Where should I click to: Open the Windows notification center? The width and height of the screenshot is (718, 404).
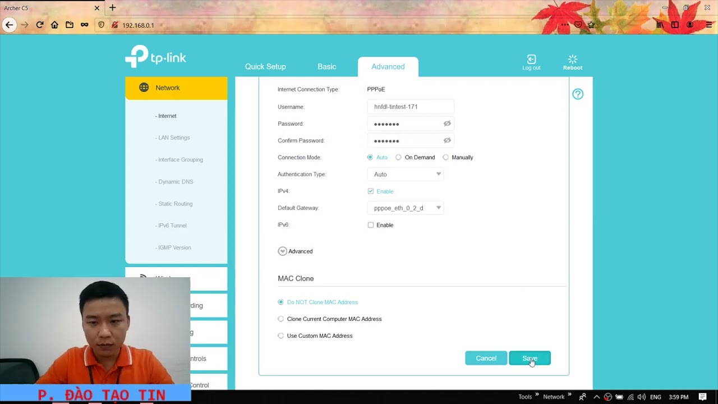pos(702,397)
